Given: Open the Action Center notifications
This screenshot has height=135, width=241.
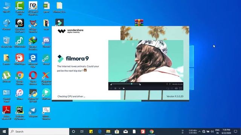Looking at the screenshot, I should tap(235, 132).
